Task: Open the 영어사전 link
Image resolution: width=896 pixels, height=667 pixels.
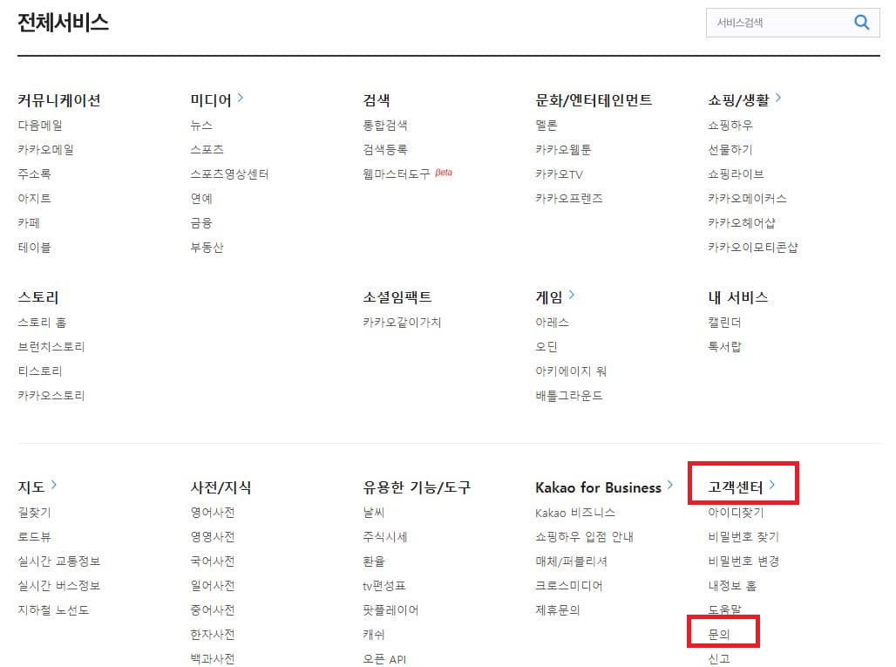Action: coord(213,512)
